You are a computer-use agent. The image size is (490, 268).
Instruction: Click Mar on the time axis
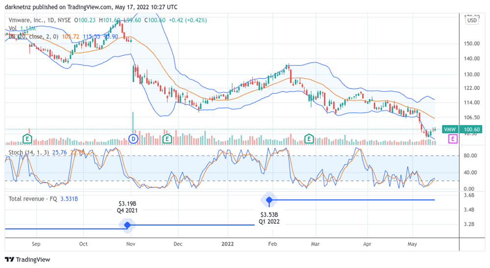pos(315,244)
